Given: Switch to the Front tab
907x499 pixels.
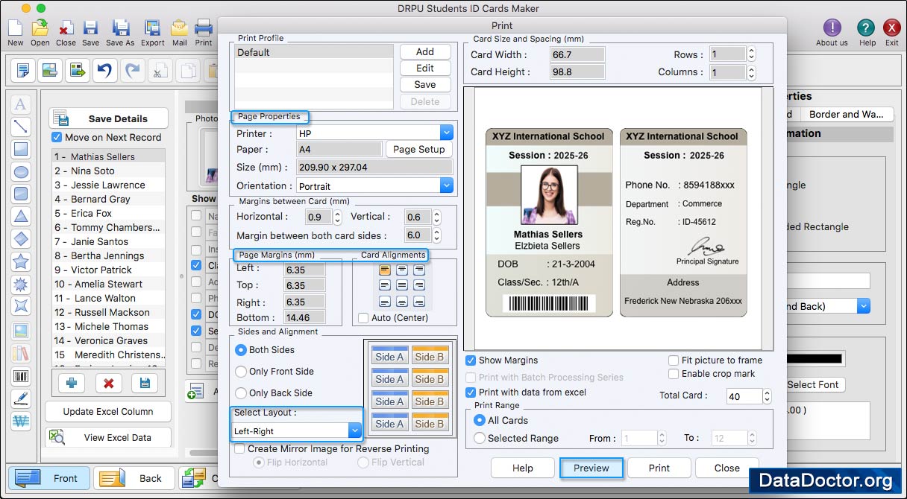Looking at the screenshot, I should [x=49, y=478].
